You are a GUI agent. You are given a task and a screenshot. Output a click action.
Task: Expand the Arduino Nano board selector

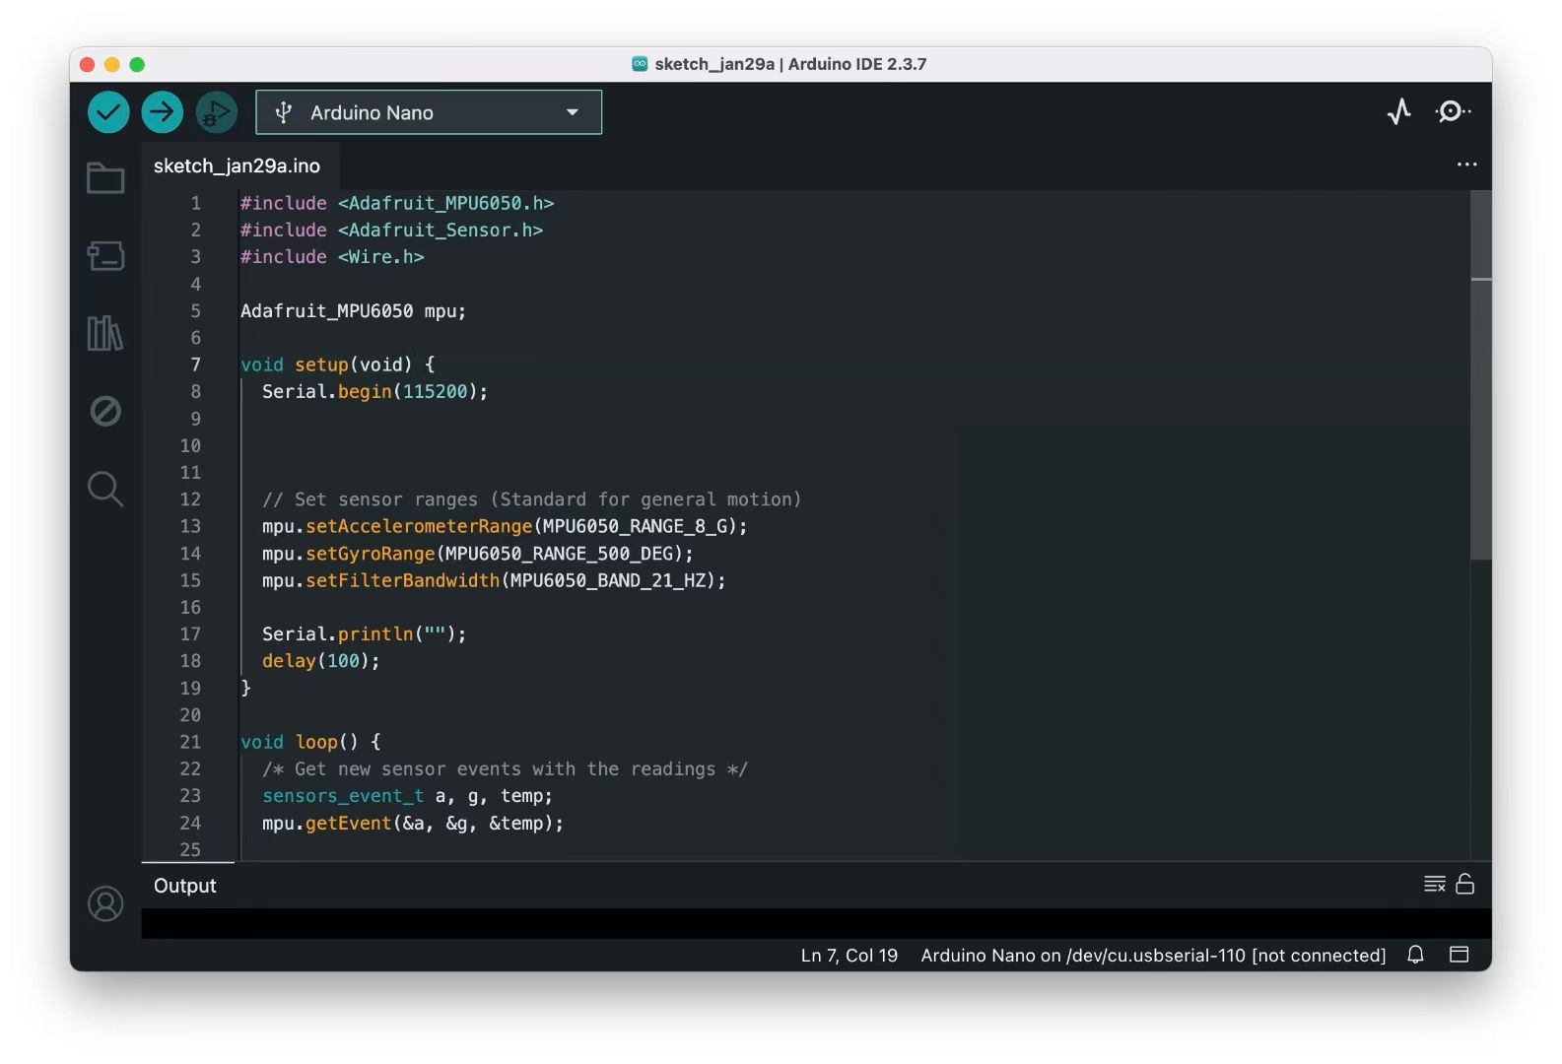429,112
